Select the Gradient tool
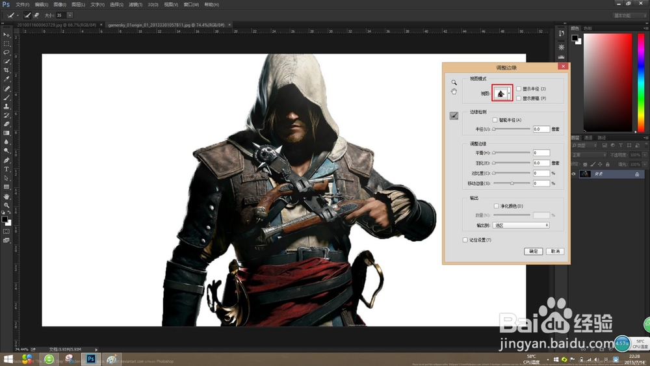 6,133
